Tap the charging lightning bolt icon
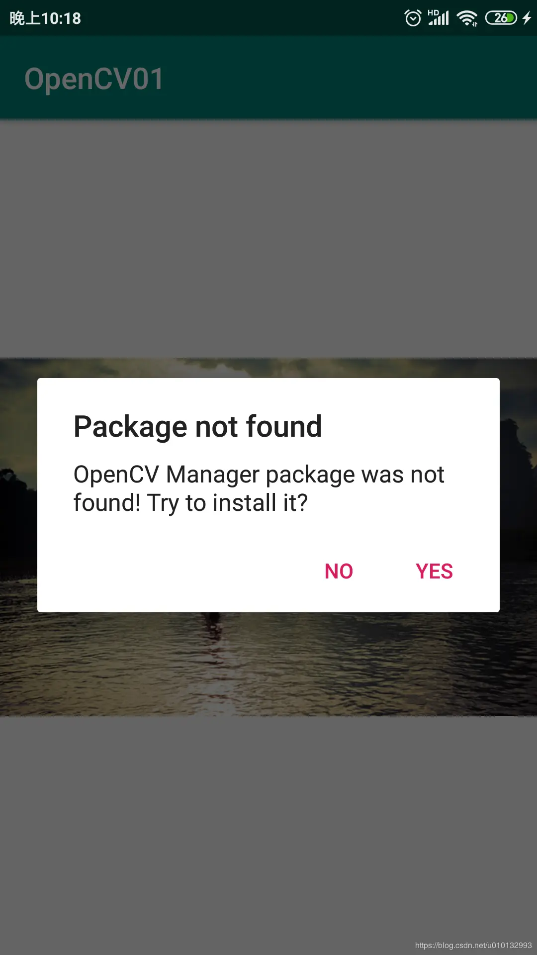The width and height of the screenshot is (537, 955). [527, 18]
